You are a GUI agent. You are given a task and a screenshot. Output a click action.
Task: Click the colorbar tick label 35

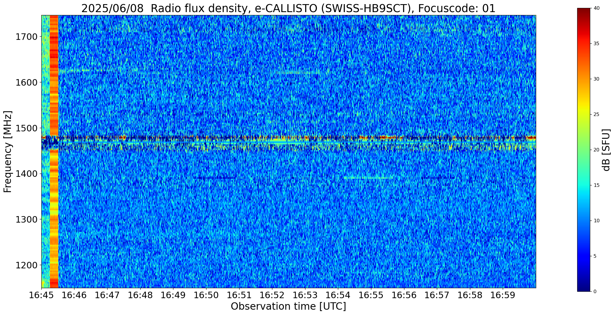[596, 44]
